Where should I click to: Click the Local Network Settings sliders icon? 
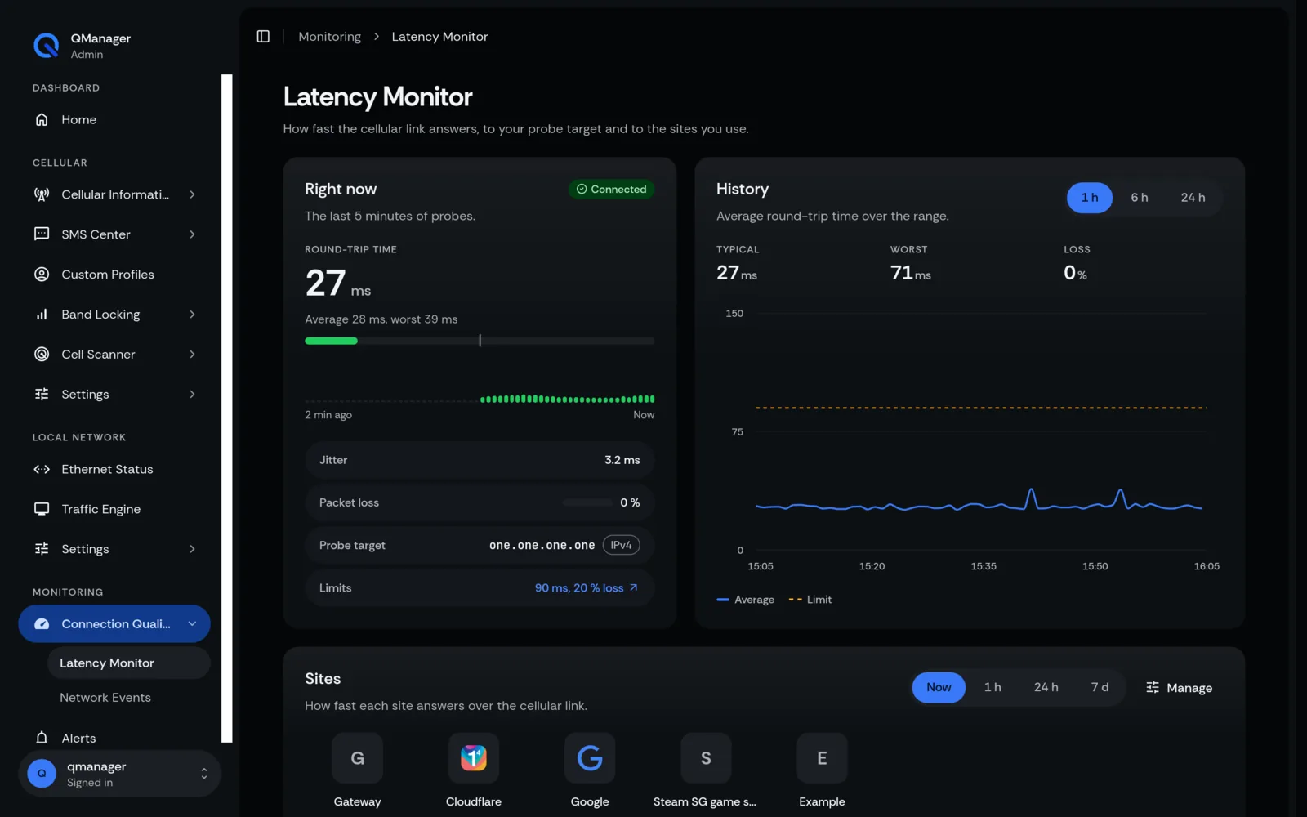(42, 549)
